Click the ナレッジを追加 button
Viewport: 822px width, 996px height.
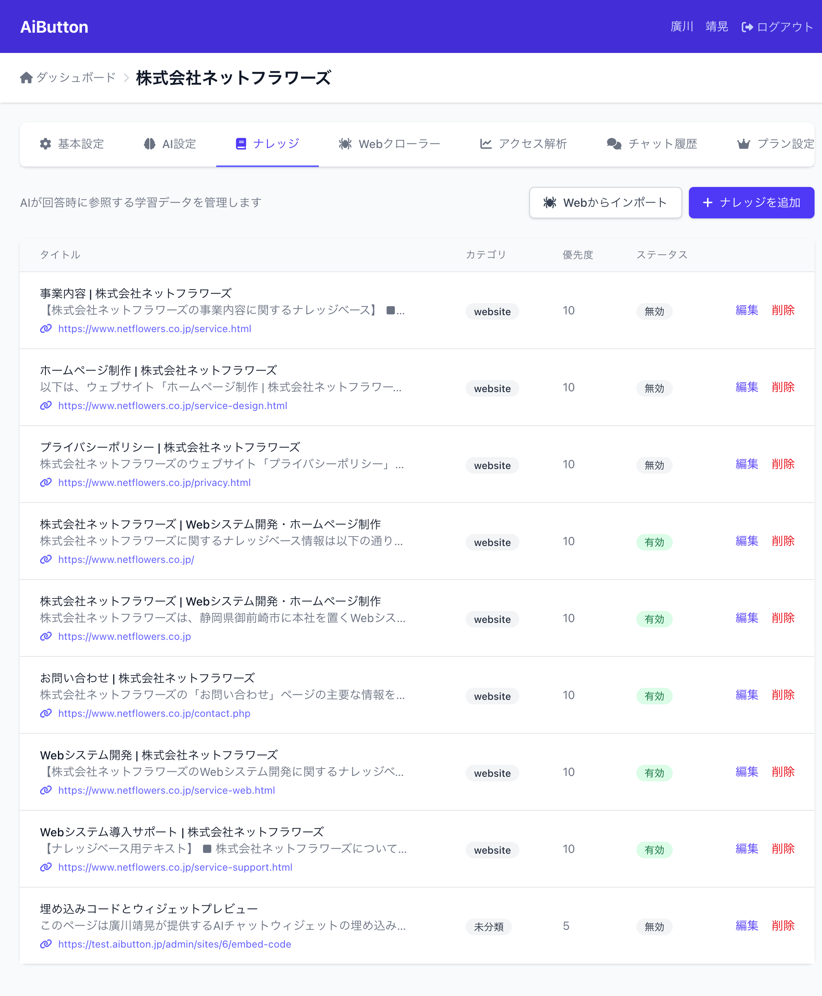pyautogui.click(x=751, y=203)
